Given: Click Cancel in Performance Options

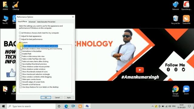Looking at the screenshot, I should click(x=57, y=97).
